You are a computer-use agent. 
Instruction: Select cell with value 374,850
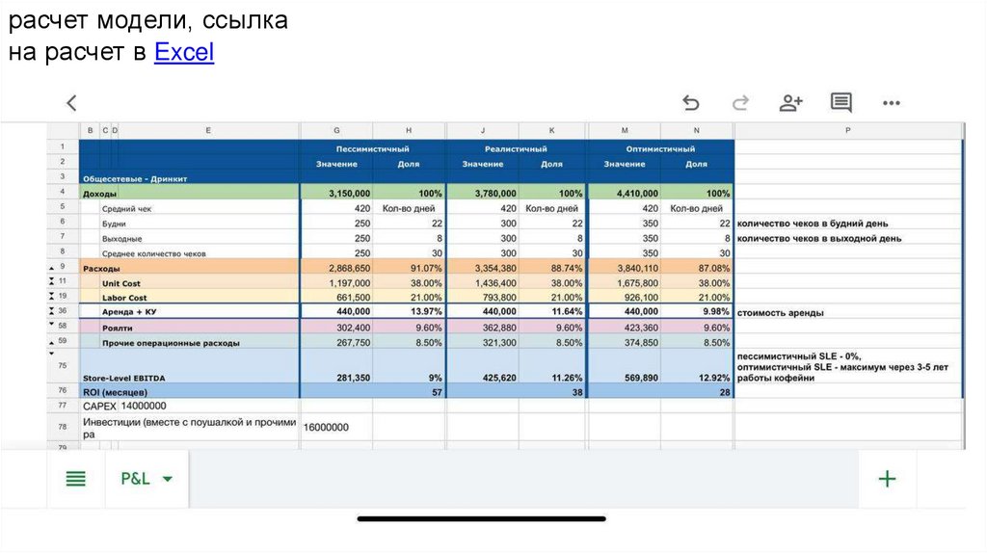click(625, 342)
